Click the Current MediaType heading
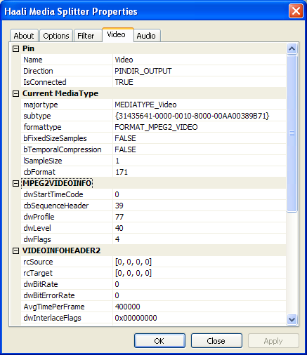 60,93
